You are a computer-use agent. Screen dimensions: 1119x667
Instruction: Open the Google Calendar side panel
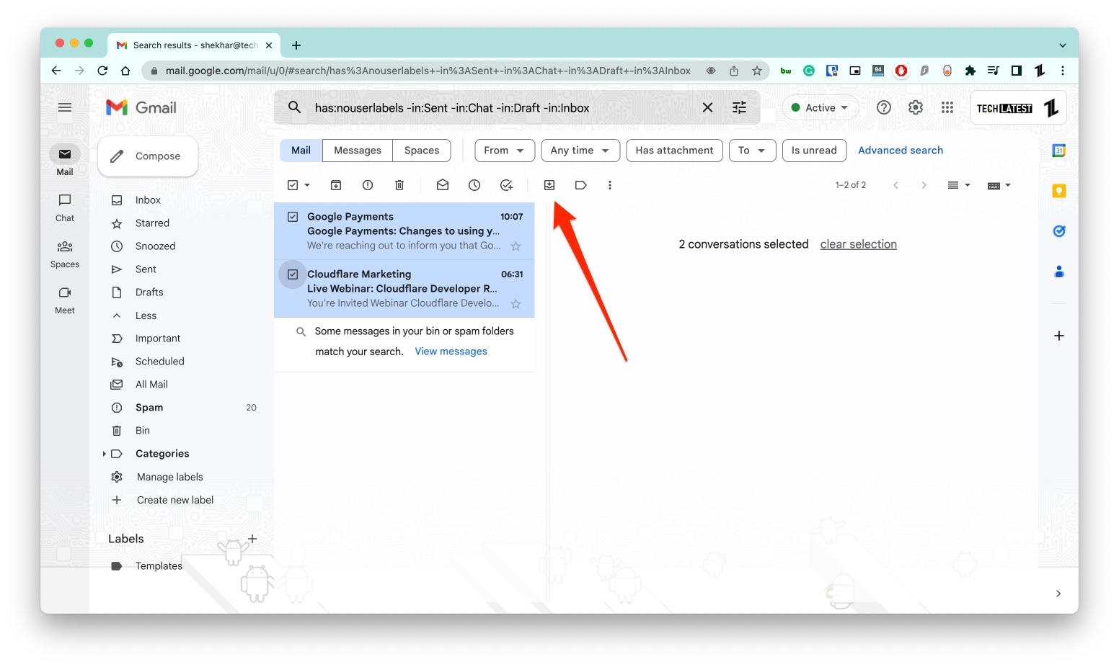point(1059,151)
